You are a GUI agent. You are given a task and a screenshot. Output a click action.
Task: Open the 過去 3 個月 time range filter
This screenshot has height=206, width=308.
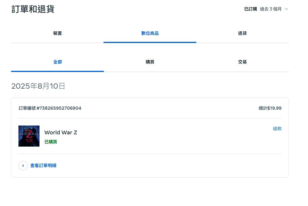271,9
